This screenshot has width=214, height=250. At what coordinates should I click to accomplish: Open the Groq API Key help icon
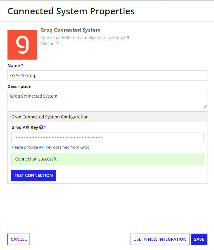point(41,127)
